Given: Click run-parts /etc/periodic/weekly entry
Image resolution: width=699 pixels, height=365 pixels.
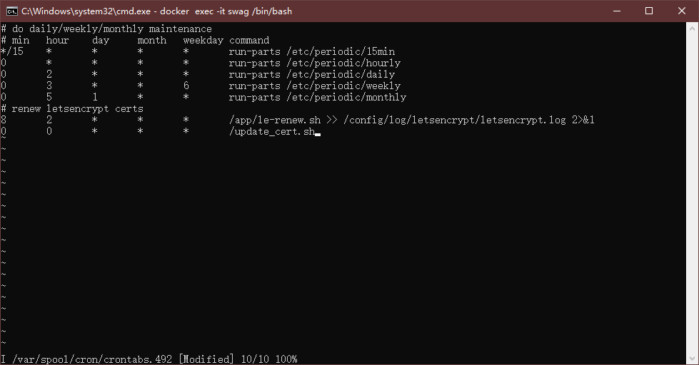Looking at the screenshot, I should 314,86.
